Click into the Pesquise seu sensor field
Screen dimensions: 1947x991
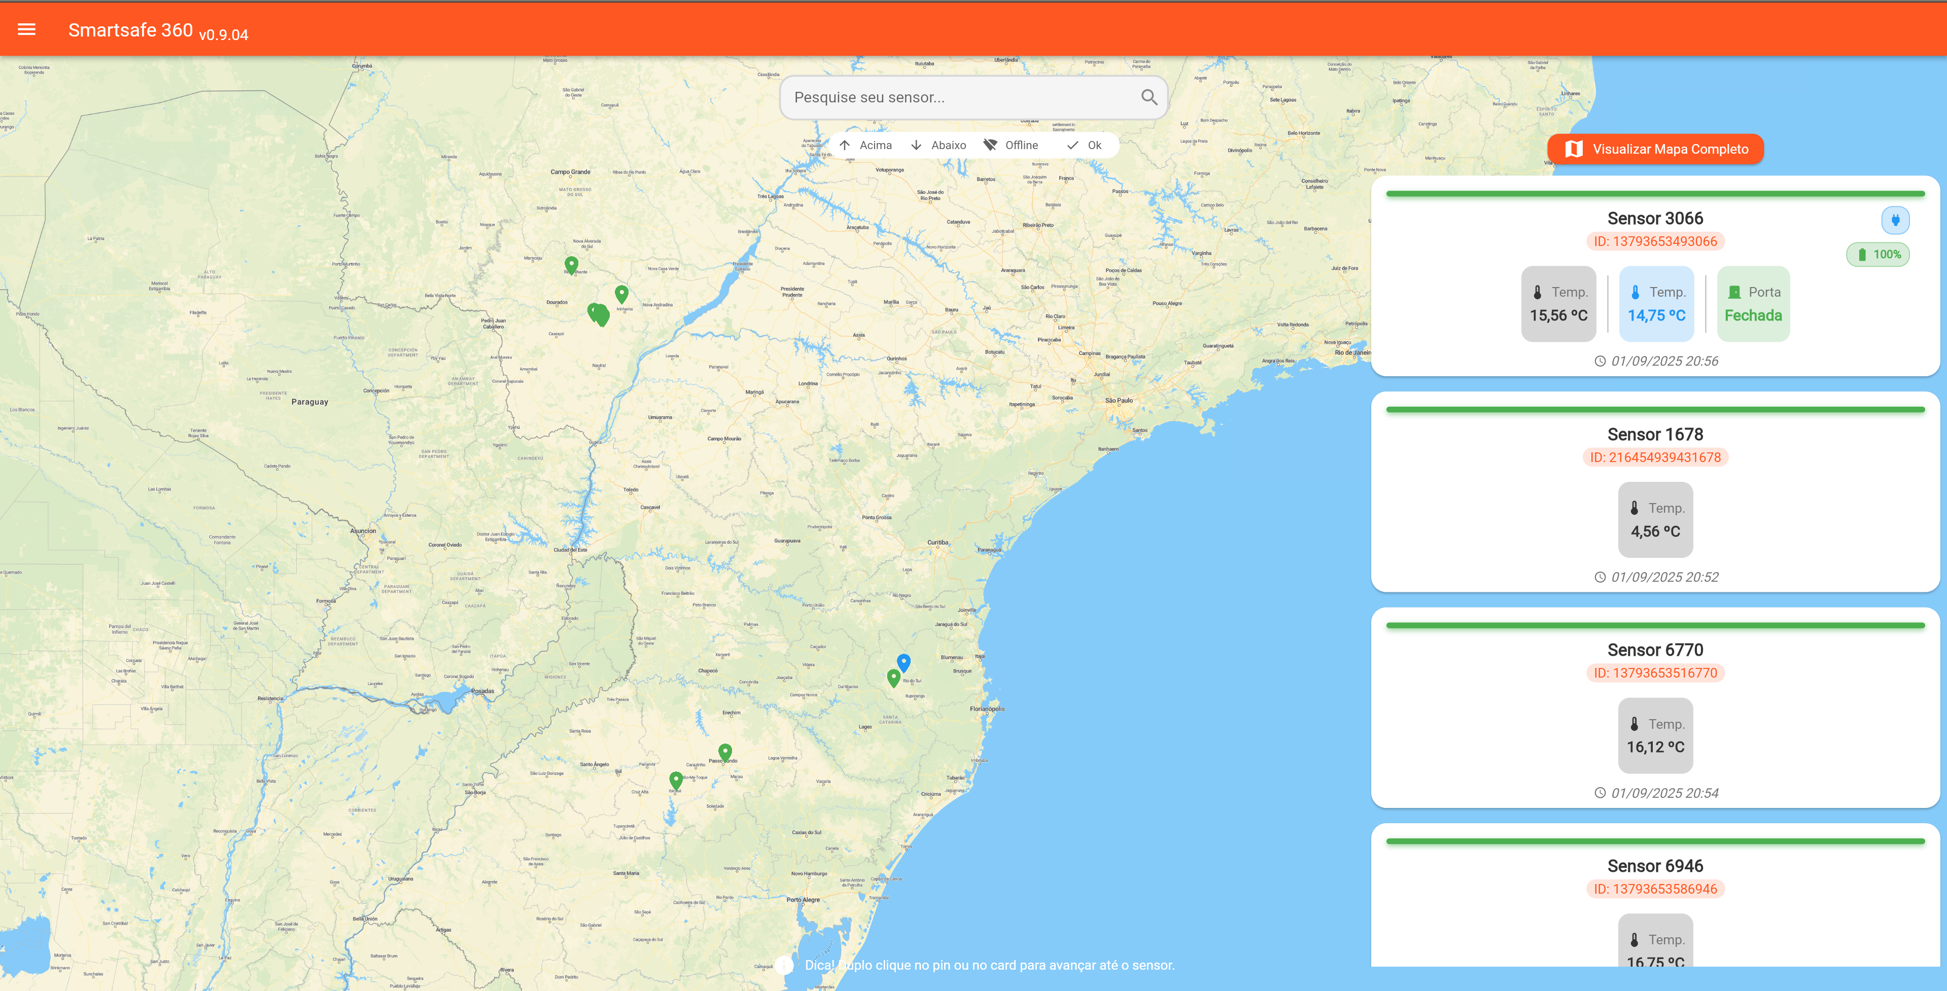point(960,97)
